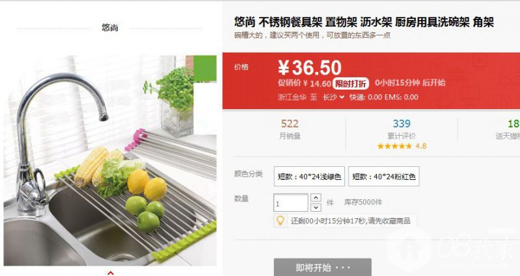Click the 即将开始 button
This screenshot has width=520, height=276.
322,267
